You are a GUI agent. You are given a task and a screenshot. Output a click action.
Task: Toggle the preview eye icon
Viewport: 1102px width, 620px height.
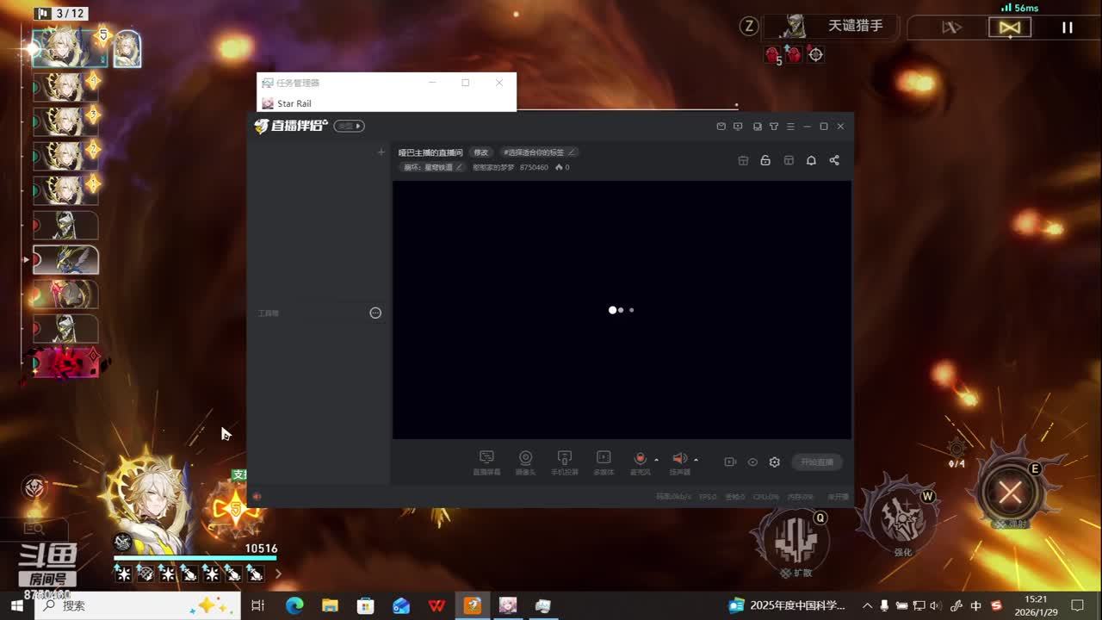(752, 462)
